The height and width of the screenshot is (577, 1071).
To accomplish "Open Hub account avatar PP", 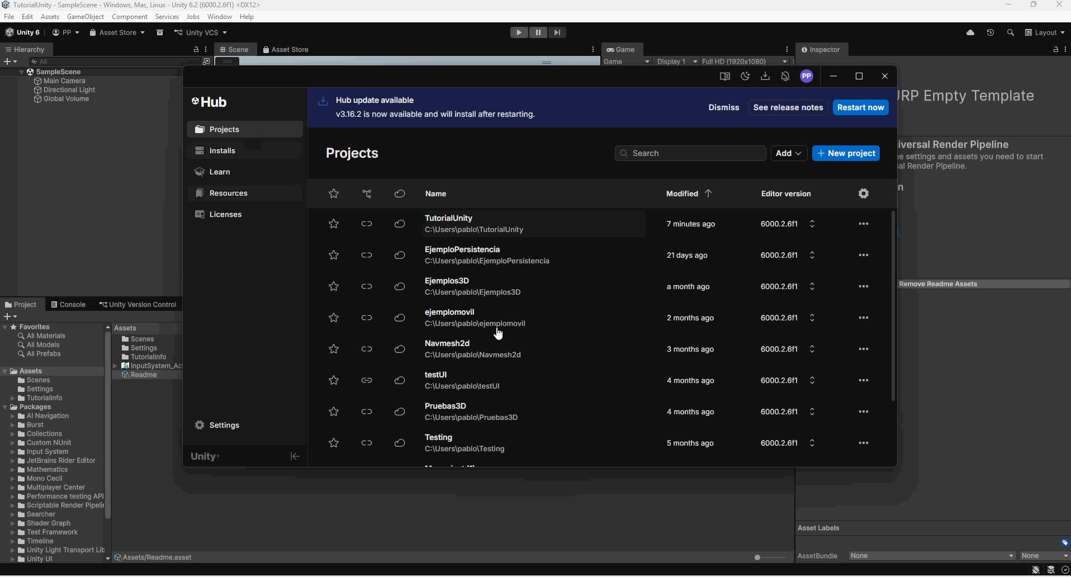I will pos(807,77).
